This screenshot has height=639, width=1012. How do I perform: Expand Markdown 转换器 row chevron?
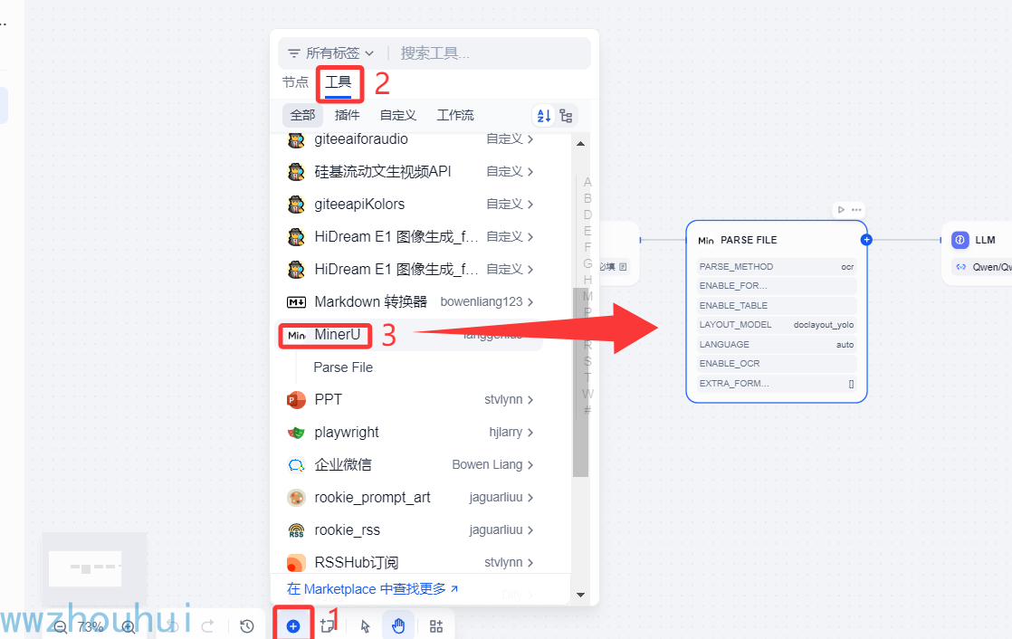pyautogui.click(x=530, y=302)
